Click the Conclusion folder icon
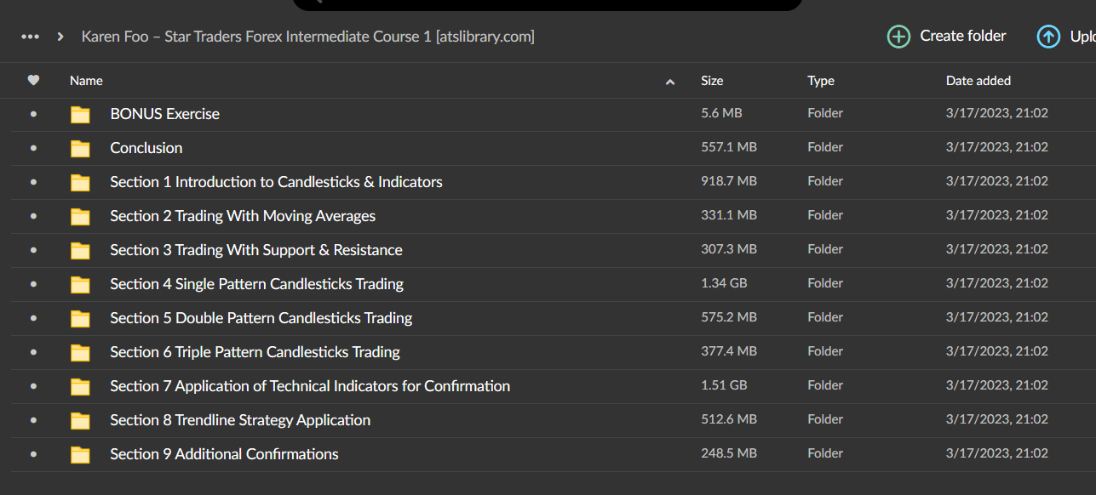This screenshot has width=1096, height=495. point(80,147)
